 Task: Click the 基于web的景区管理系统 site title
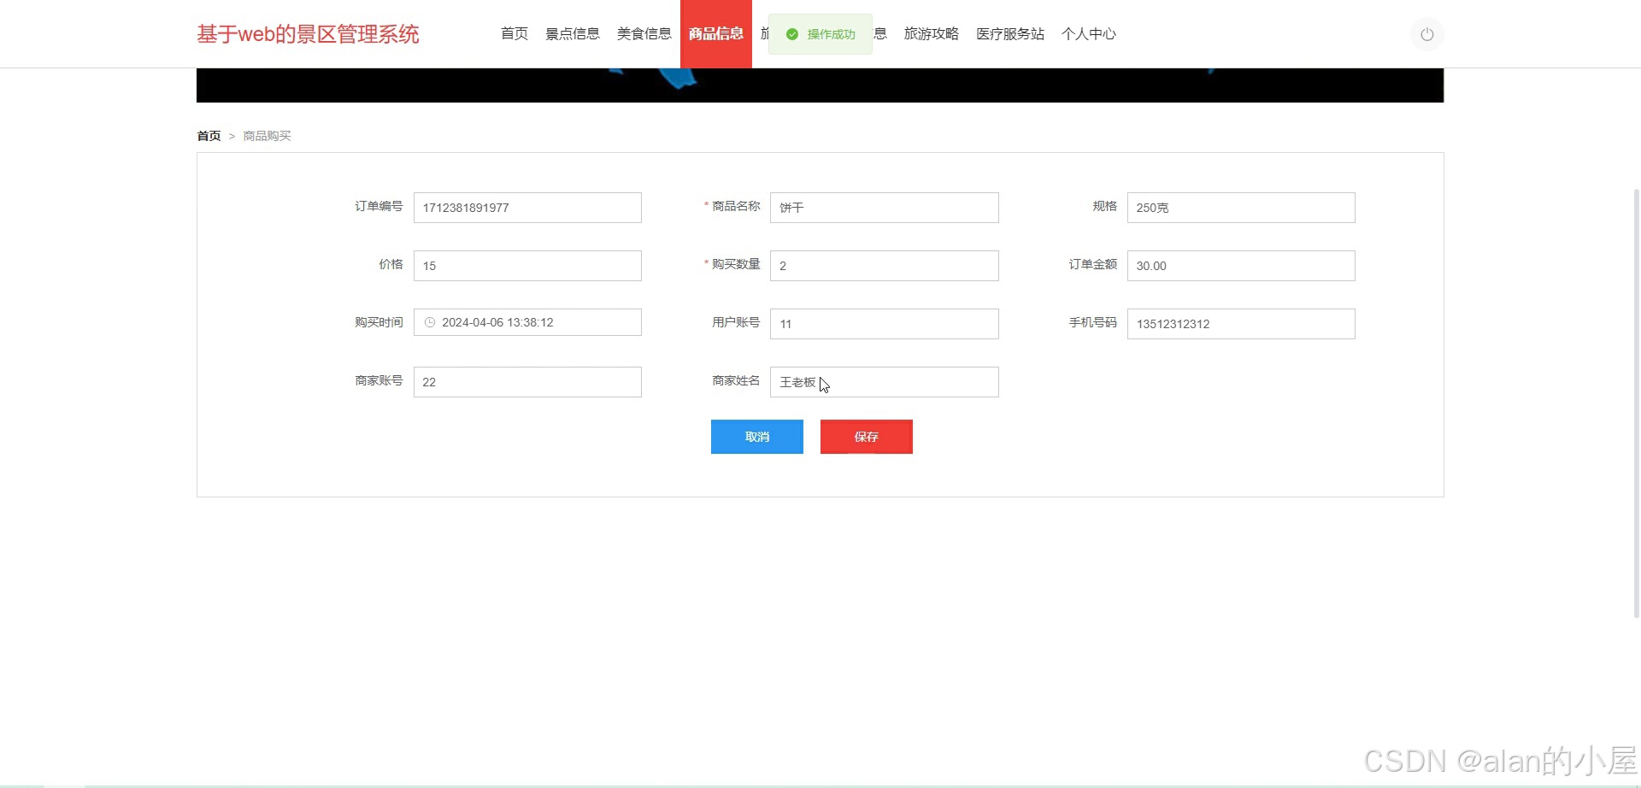(x=308, y=34)
